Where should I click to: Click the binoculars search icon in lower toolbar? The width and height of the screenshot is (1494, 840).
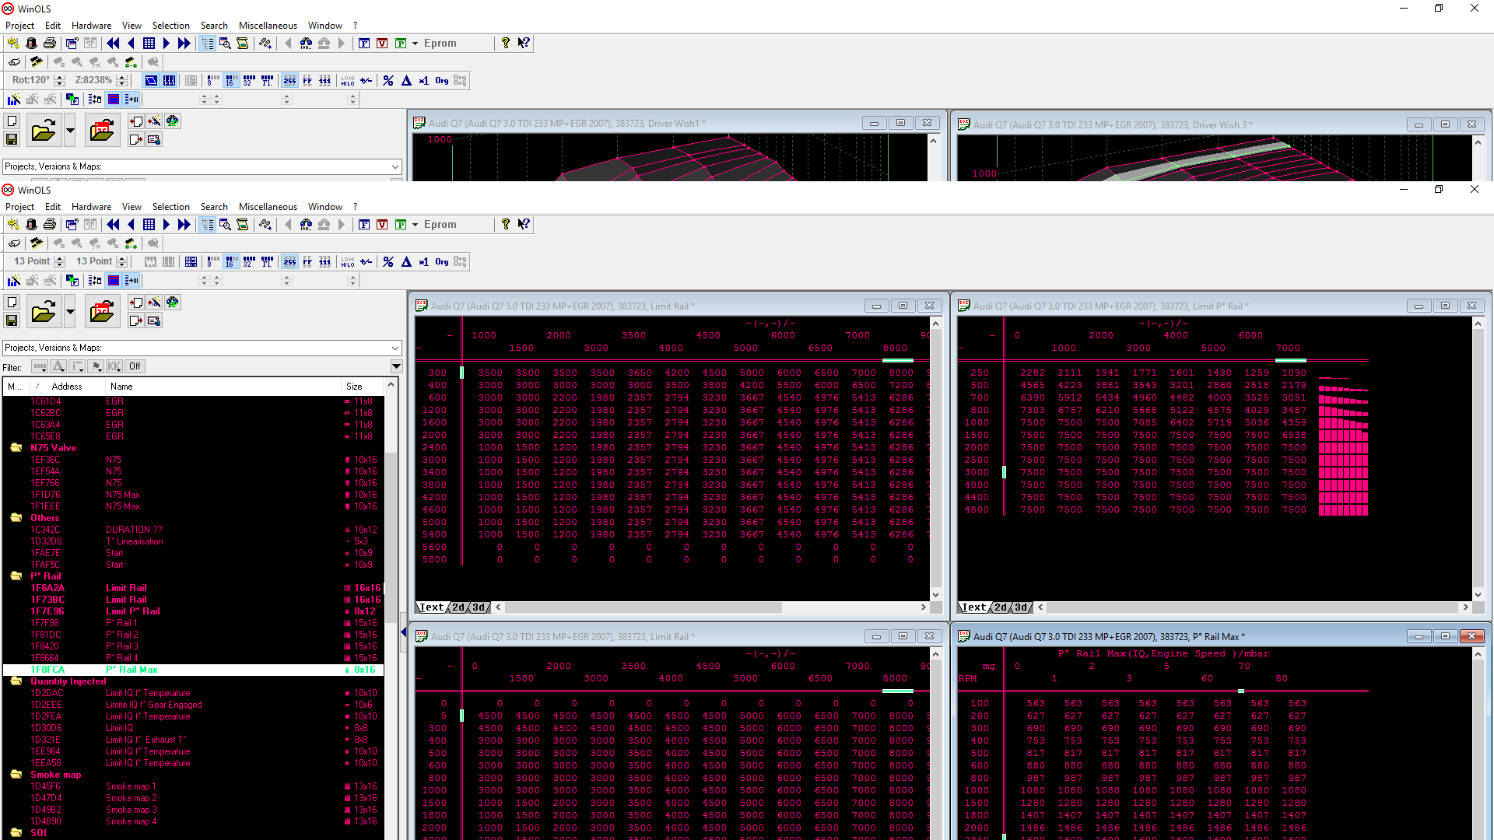coord(306,225)
